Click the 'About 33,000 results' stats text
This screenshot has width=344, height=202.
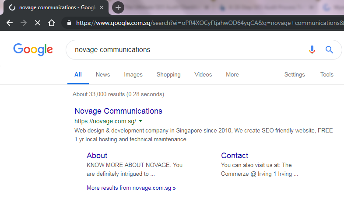tap(118, 94)
